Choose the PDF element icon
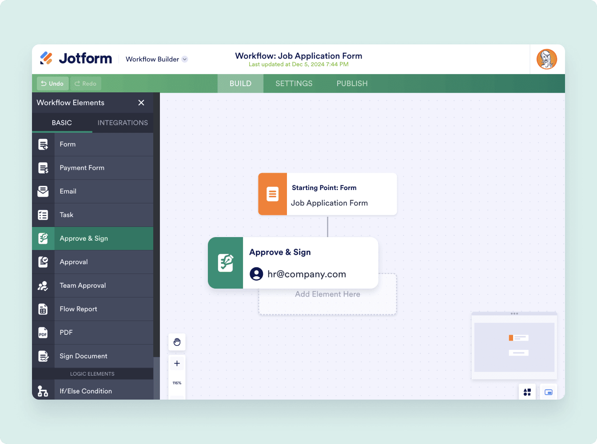This screenshot has height=444, width=597. (x=43, y=333)
